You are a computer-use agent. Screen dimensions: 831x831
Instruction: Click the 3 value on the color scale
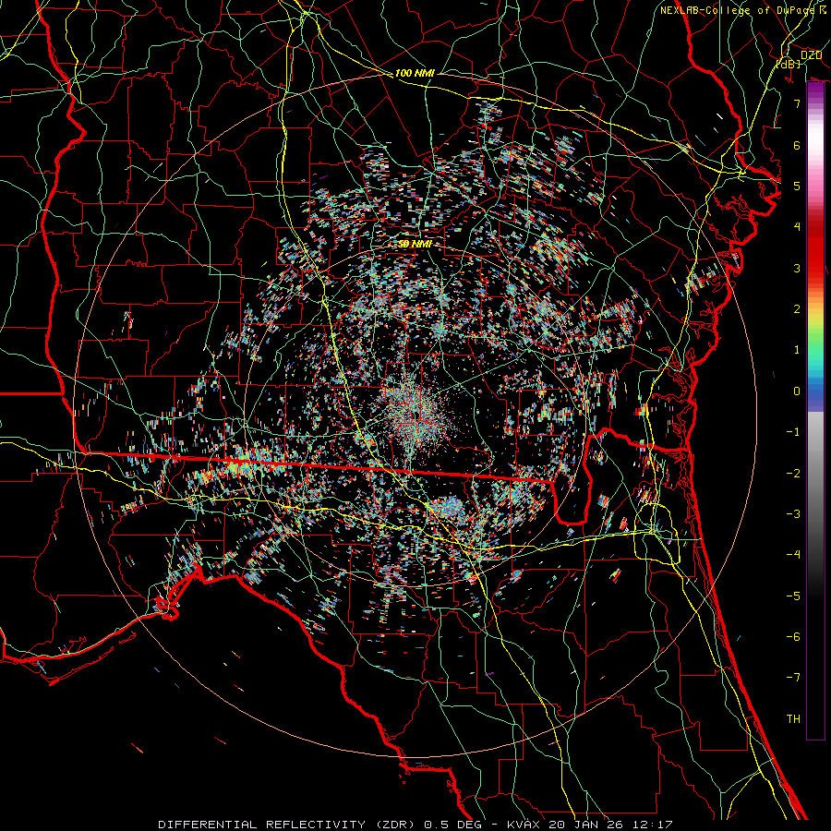[797, 268]
